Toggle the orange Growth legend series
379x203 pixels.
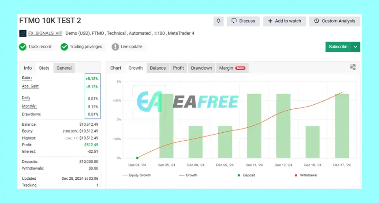click(x=188, y=175)
